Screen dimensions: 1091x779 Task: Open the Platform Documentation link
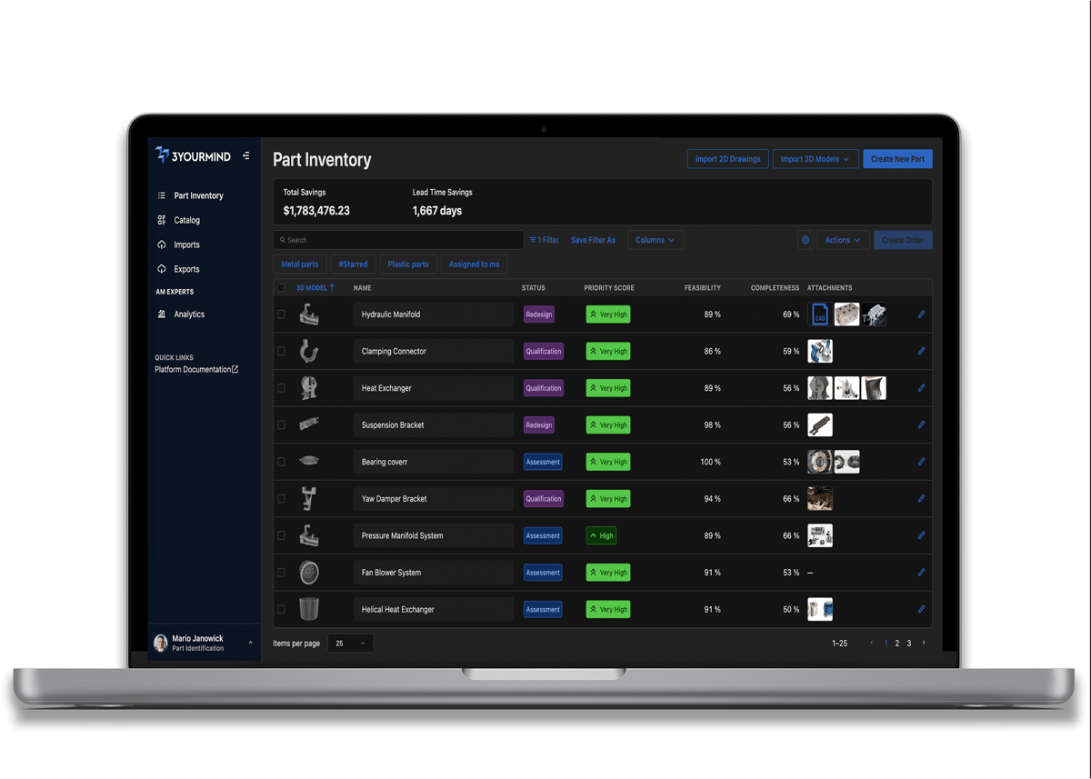point(196,369)
